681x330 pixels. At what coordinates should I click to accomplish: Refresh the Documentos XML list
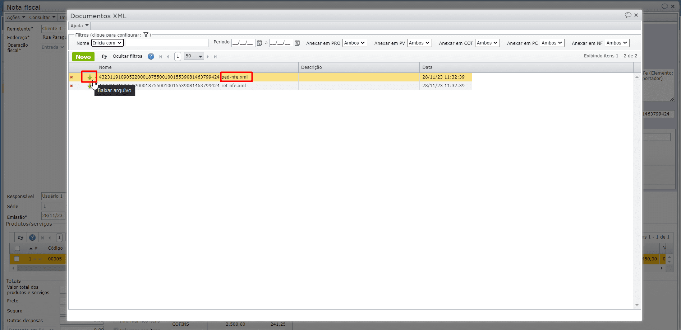[x=104, y=57]
